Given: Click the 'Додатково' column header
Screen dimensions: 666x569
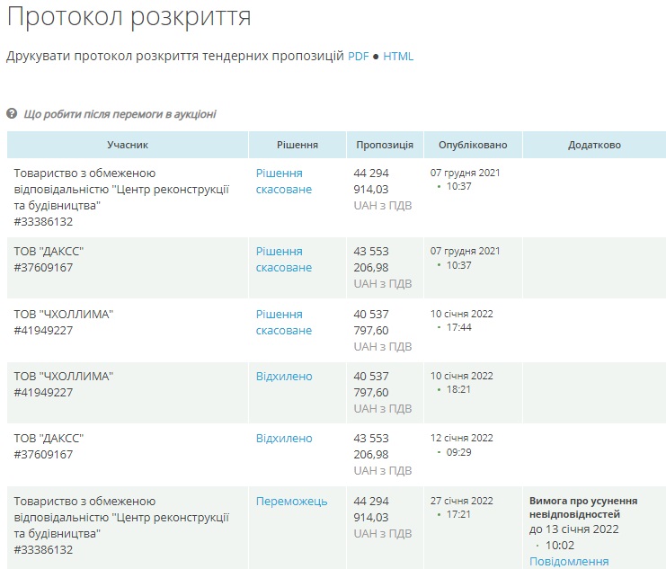Looking at the screenshot, I should pos(594,145).
